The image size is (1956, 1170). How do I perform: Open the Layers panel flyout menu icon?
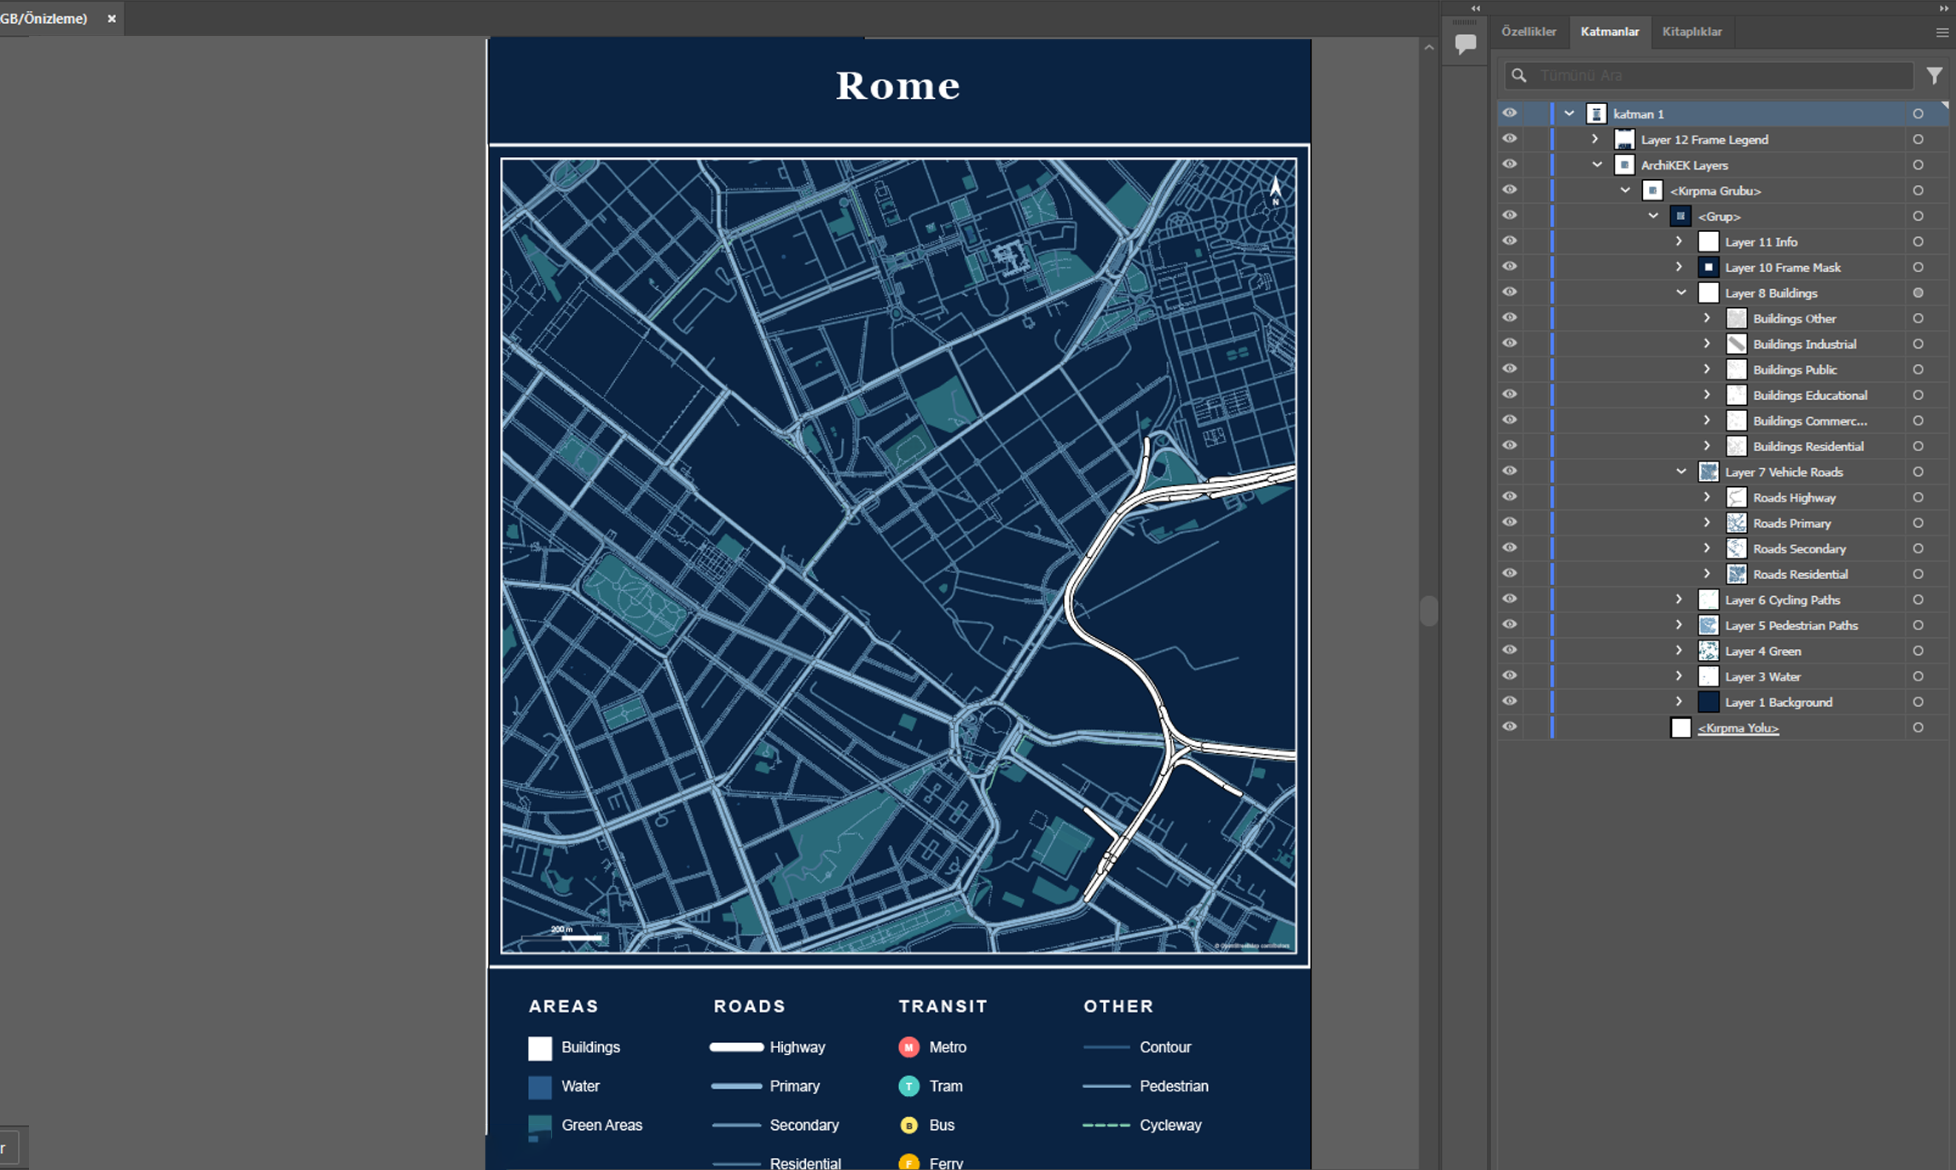(x=1942, y=32)
